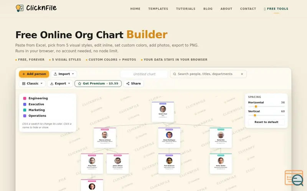Image resolution: width=307 pixels, height=191 pixels.
Task: Open the Templates nav item
Action: (158, 9)
